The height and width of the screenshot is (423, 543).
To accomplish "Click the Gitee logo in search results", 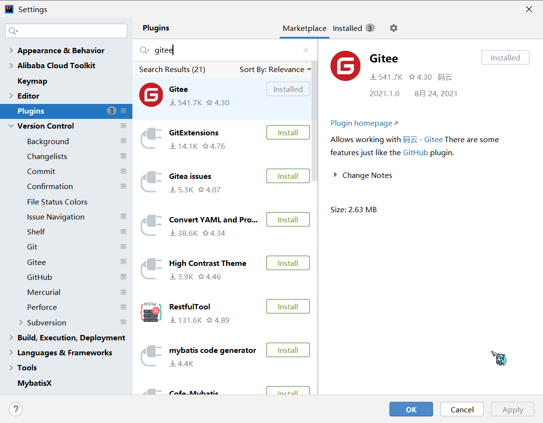I will click(151, 95).
